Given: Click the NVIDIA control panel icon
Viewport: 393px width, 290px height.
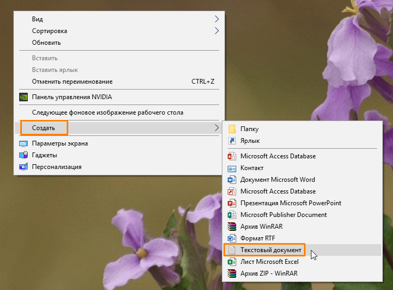Looking at the screenshot, I should (x=23, y=97).
